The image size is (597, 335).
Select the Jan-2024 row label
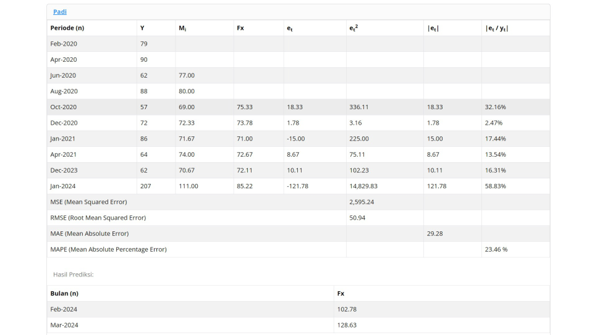(63, 186)
